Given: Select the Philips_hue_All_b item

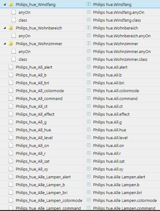Looking at the screenshot, I should 31,75.
